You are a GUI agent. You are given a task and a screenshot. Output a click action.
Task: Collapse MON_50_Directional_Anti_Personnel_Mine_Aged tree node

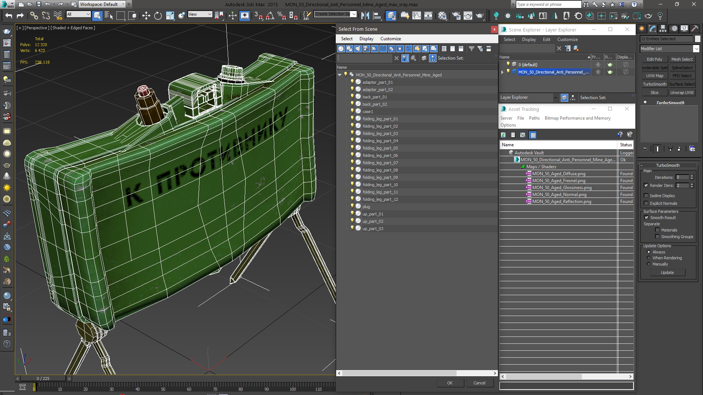click(x=339, y=75)
